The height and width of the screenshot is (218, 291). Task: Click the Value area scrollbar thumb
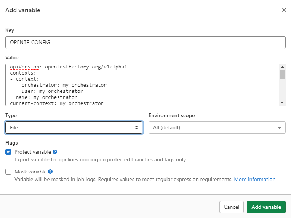[283, 75]
